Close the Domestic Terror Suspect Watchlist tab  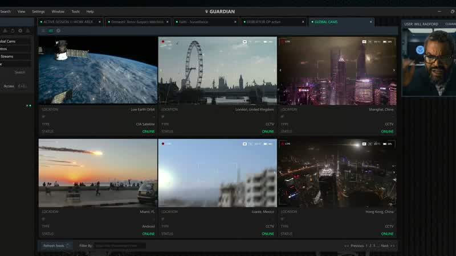pos(168,22)
